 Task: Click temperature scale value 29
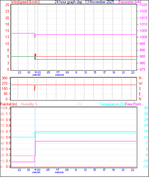[x=146, y=119]
